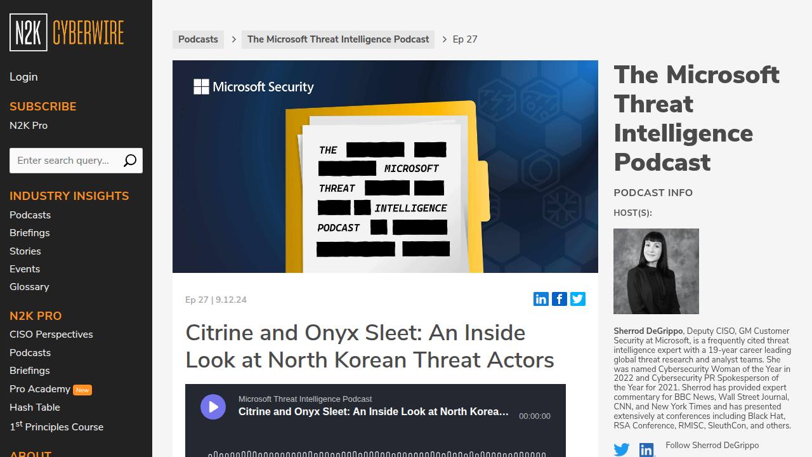Open Sherrod DeGrippo's LinkedIn profile
The height and width of the screenshot is (457, 812).
click(x=646, y=449)
